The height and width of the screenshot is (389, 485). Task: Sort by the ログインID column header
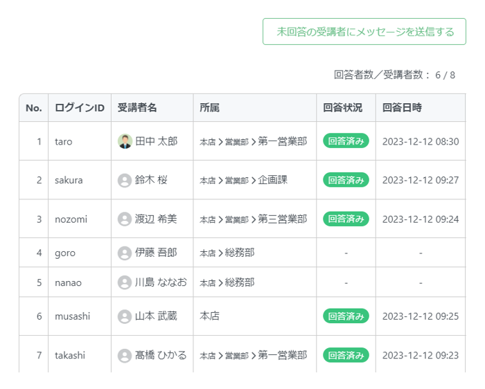click(80, 108)
